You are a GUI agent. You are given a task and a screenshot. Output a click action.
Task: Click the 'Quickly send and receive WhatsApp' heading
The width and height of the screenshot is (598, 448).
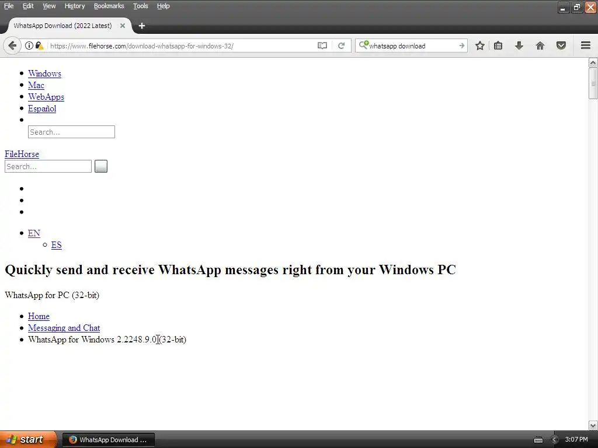coord(230,269)
